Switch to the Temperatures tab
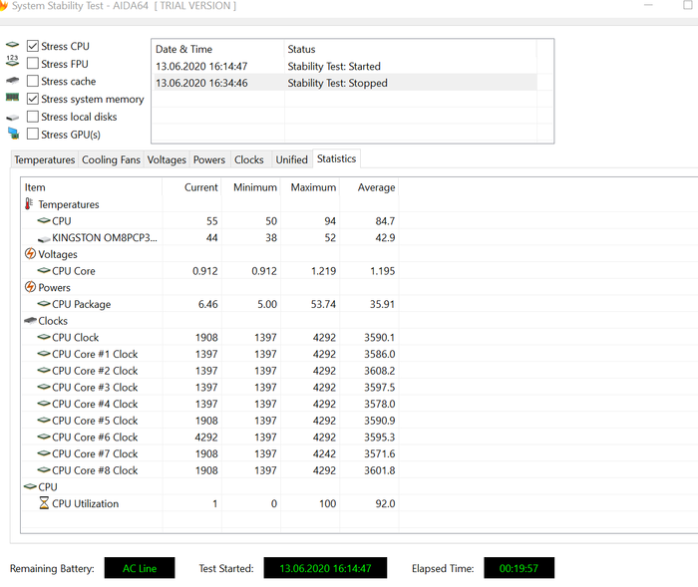The image size is (698, 587). pos(45,159)
